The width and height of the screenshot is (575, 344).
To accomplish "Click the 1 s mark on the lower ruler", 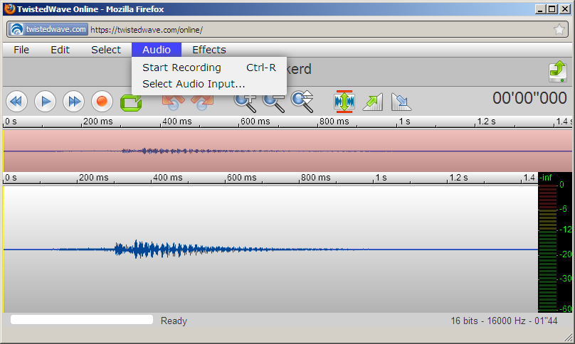I will point(381,178).
